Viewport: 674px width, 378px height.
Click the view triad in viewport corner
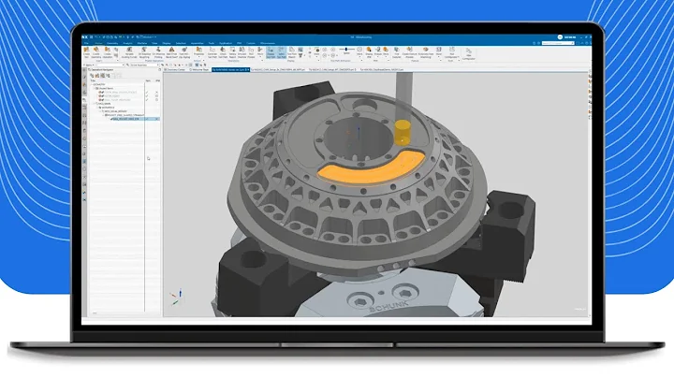[x=177, y=297]
